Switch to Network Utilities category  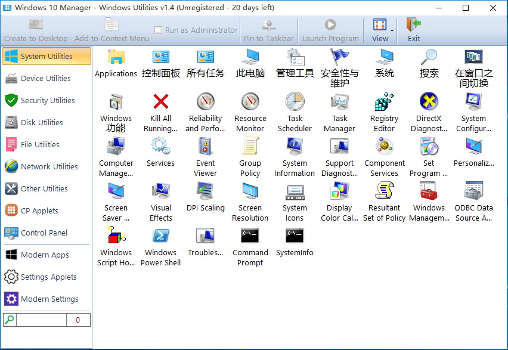pos(47,166)
